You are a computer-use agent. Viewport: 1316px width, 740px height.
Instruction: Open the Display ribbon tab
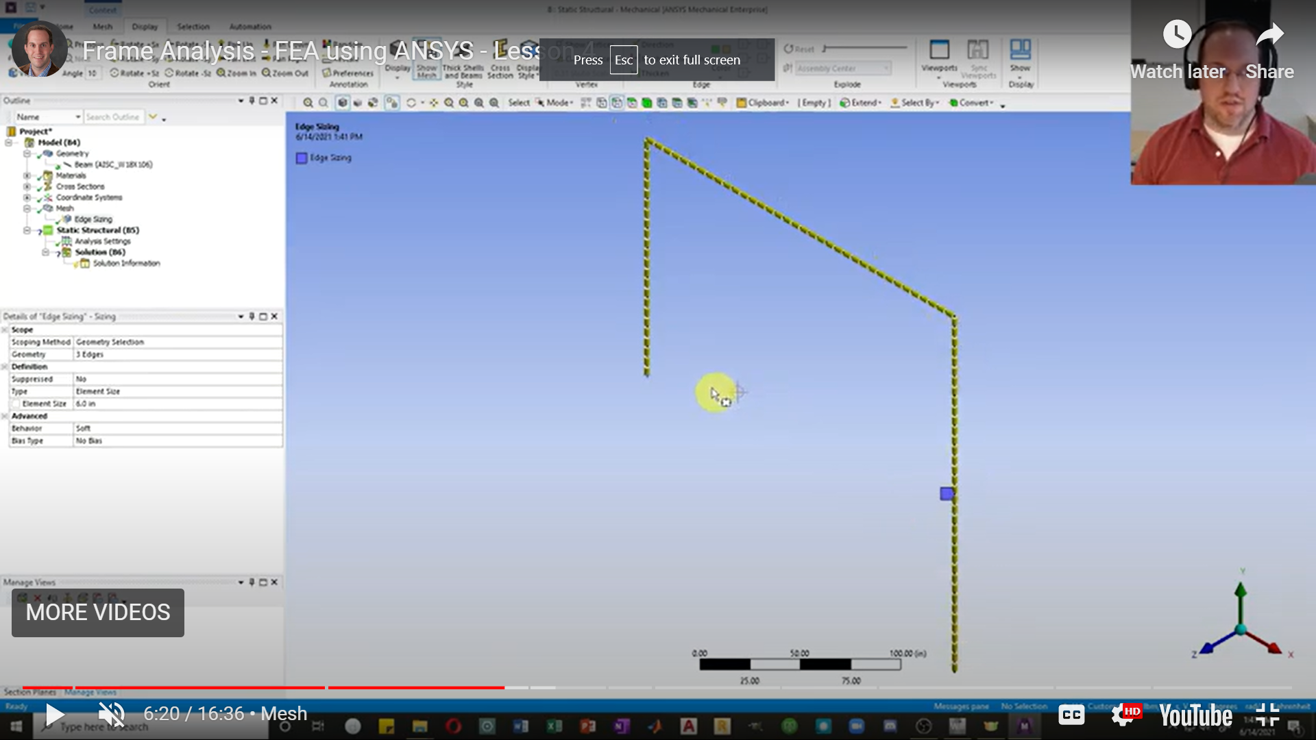(x=145, y=27)
